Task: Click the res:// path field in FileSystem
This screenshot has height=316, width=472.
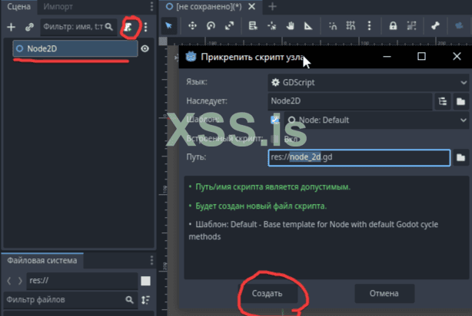Action: (x=82, y=281)
